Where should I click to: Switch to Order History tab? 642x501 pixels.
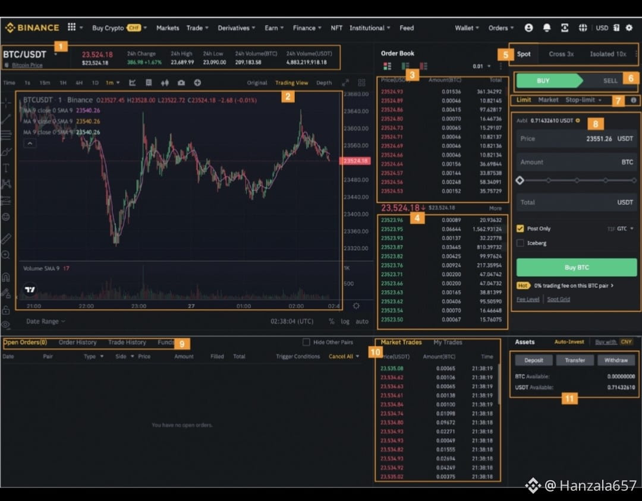[x=77, y=343]
